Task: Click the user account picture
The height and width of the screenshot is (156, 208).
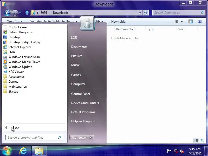Action: pos(87,23)
